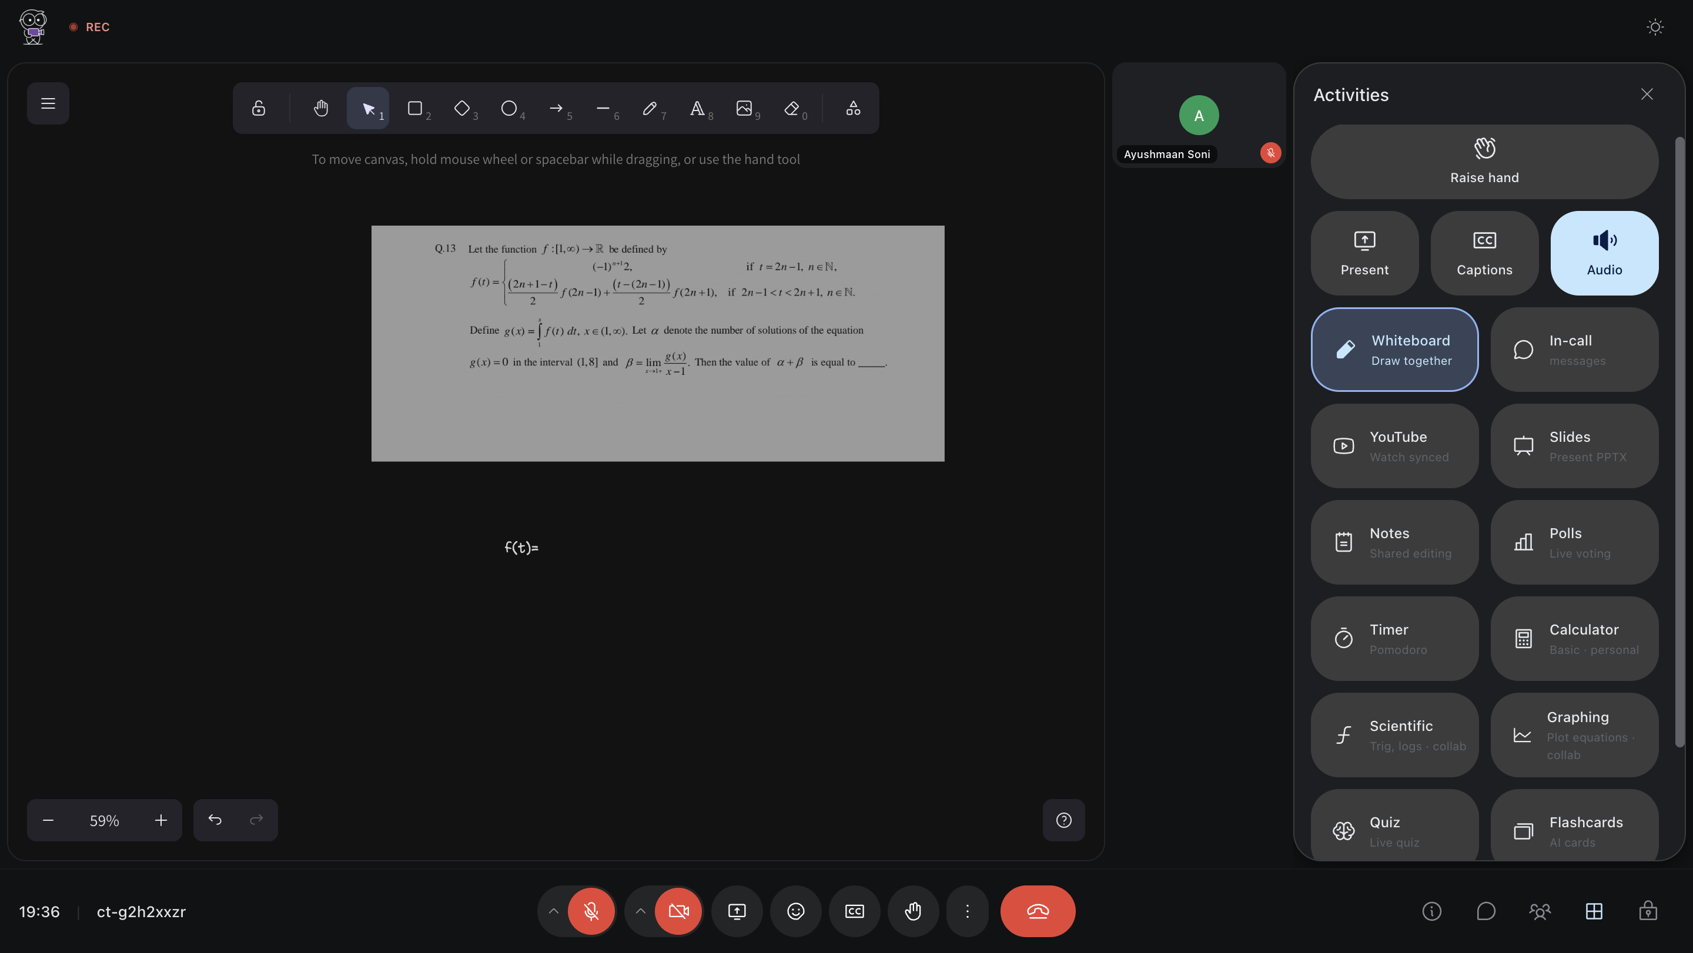Turn on the camera
Viewport: 1693px width, 953px height.
[x=678, y=911]
